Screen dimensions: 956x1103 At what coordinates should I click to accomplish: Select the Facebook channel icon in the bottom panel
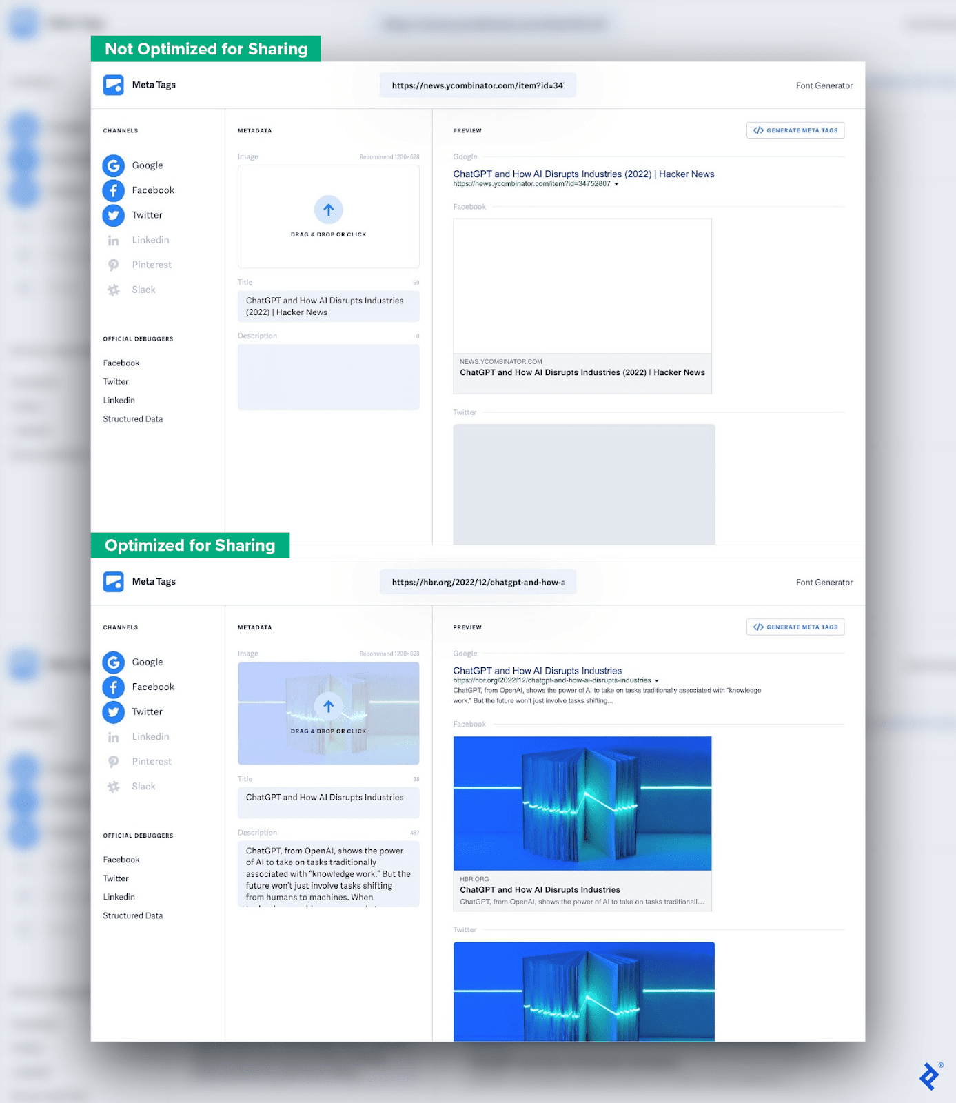(x=113, y=687)
